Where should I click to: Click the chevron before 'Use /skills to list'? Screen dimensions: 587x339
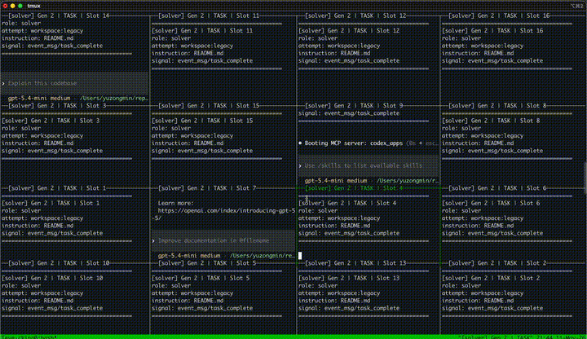tap(300, 165)
